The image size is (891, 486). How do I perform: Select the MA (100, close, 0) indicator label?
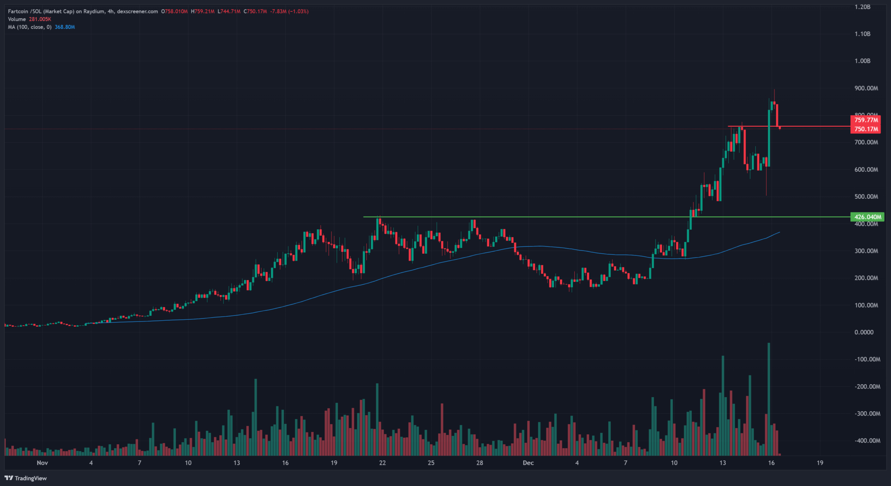pyautogui.click(x=30, y=27)
